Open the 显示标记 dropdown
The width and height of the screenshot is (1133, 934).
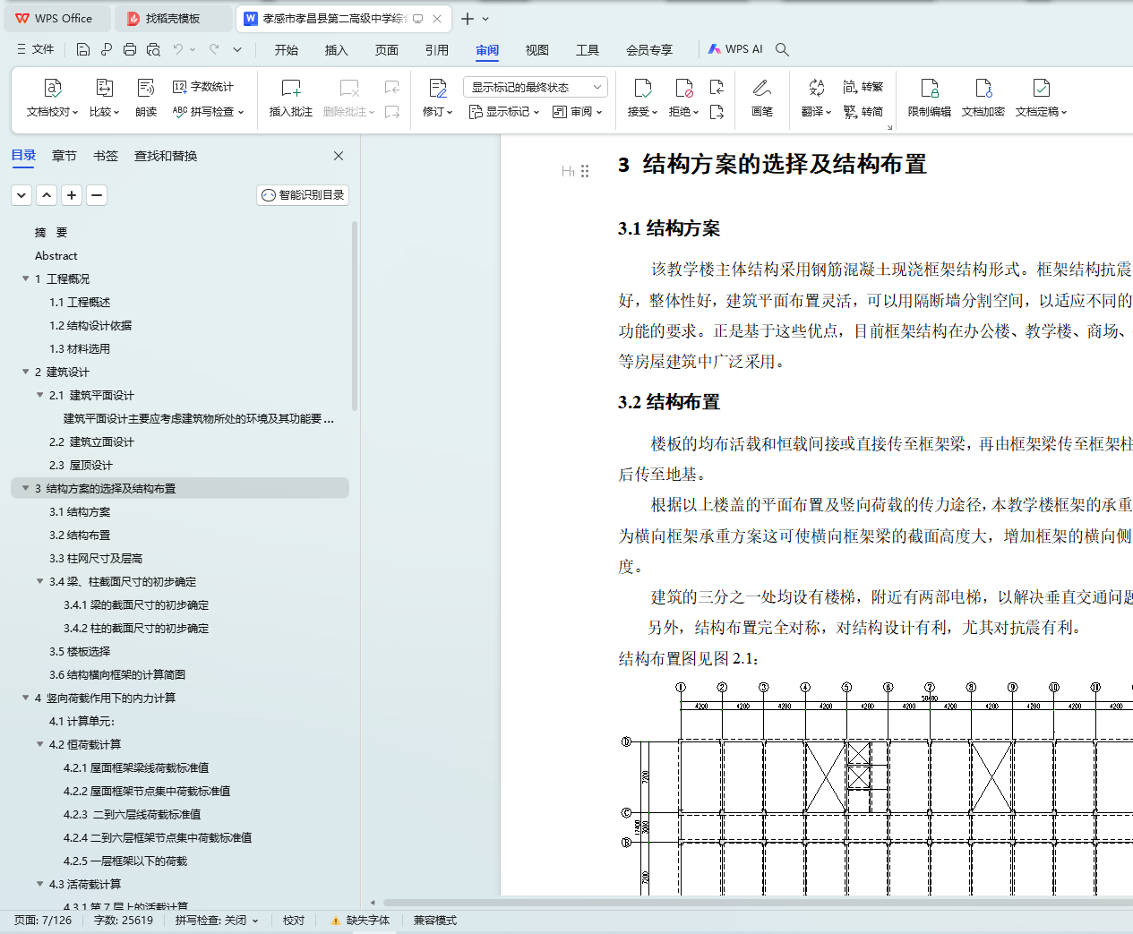point(504,112)
